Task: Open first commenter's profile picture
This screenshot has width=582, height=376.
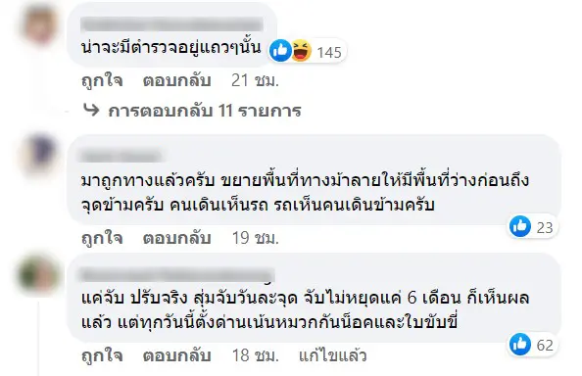Action: click(40, 24)
